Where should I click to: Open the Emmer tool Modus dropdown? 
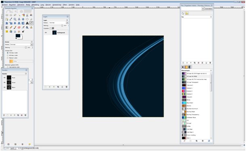pyautogui.click(x=21, y=45)
